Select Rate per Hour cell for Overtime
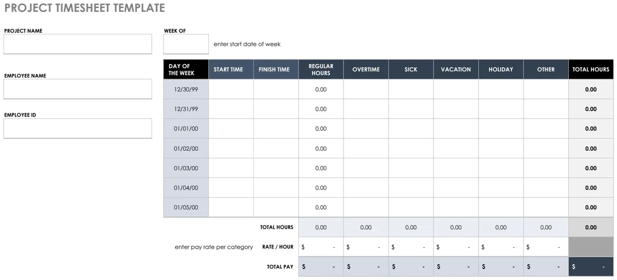Image resolution: width=617 pixels, height=280 pixels. [x=366, y=247]
